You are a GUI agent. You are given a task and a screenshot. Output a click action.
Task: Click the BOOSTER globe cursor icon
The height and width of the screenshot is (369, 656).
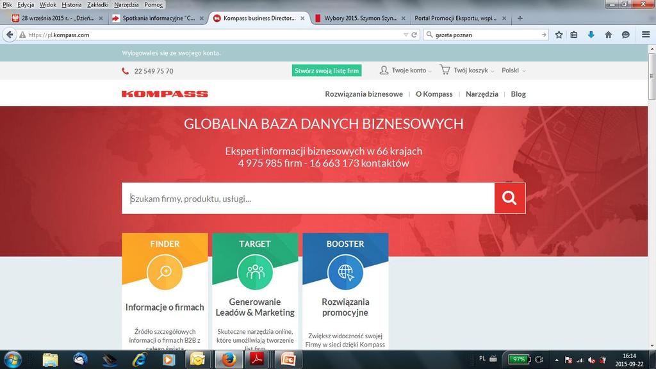(x=345, y=272)
